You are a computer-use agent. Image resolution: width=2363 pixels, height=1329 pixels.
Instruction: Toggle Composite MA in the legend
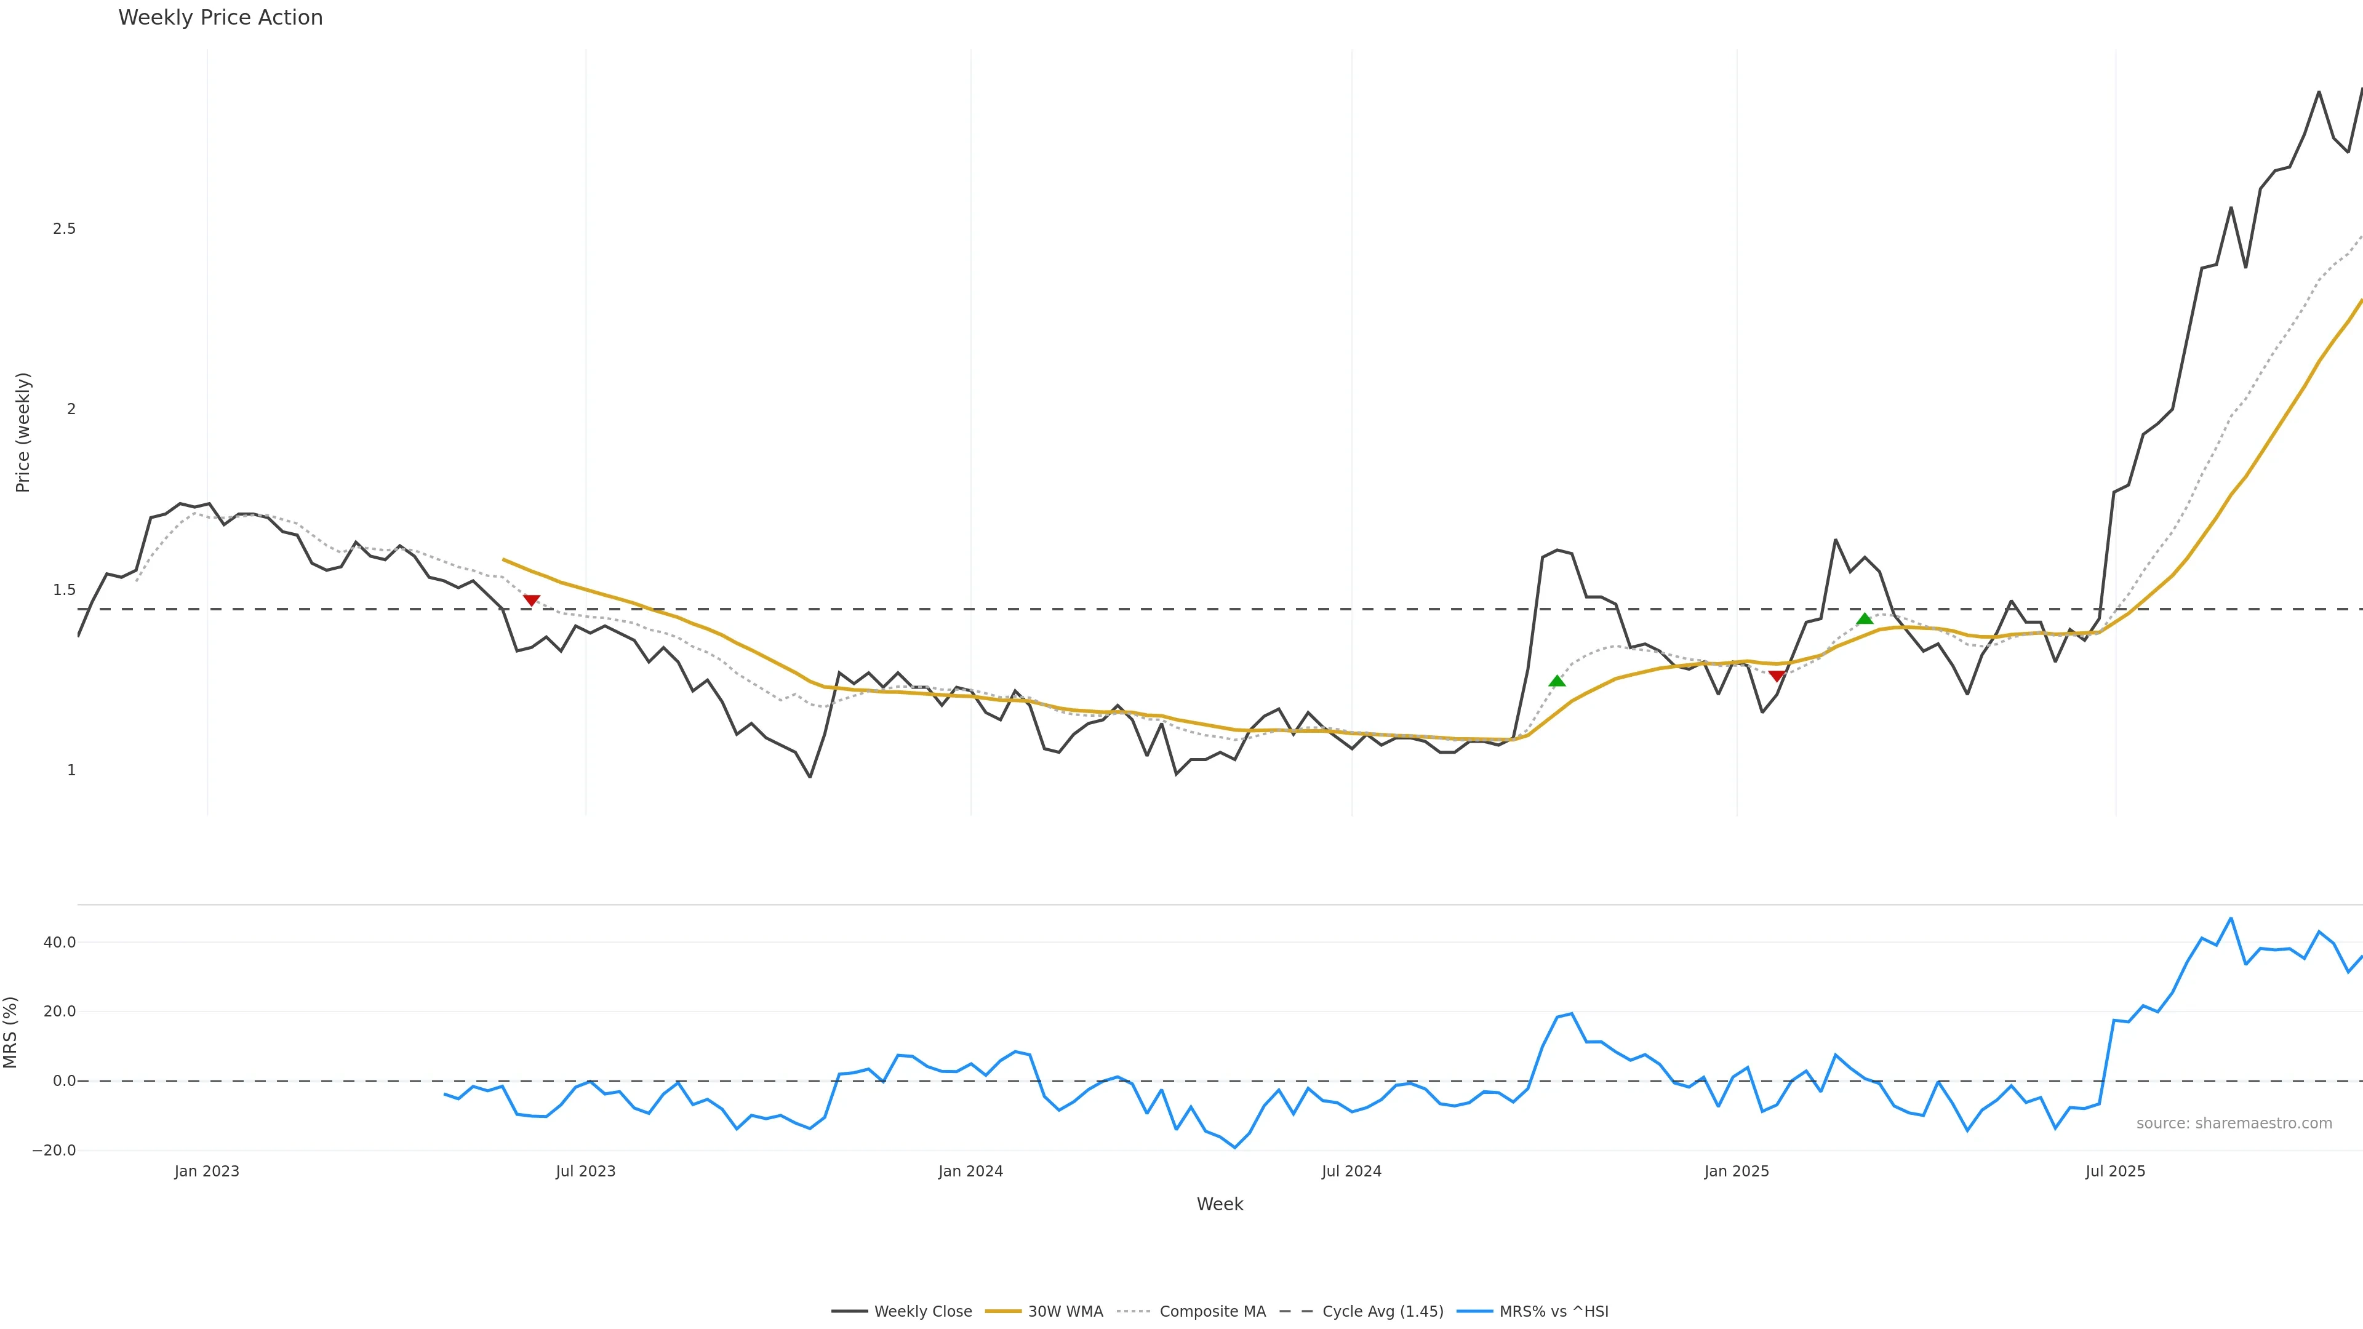(1191, 1312)
